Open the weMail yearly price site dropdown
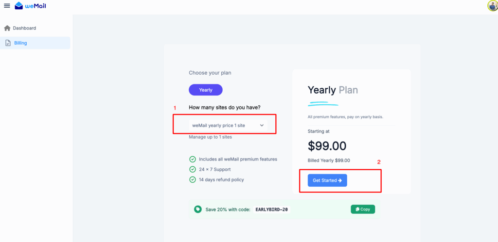This screenshot has height=242, width=498. pos(224,125)
